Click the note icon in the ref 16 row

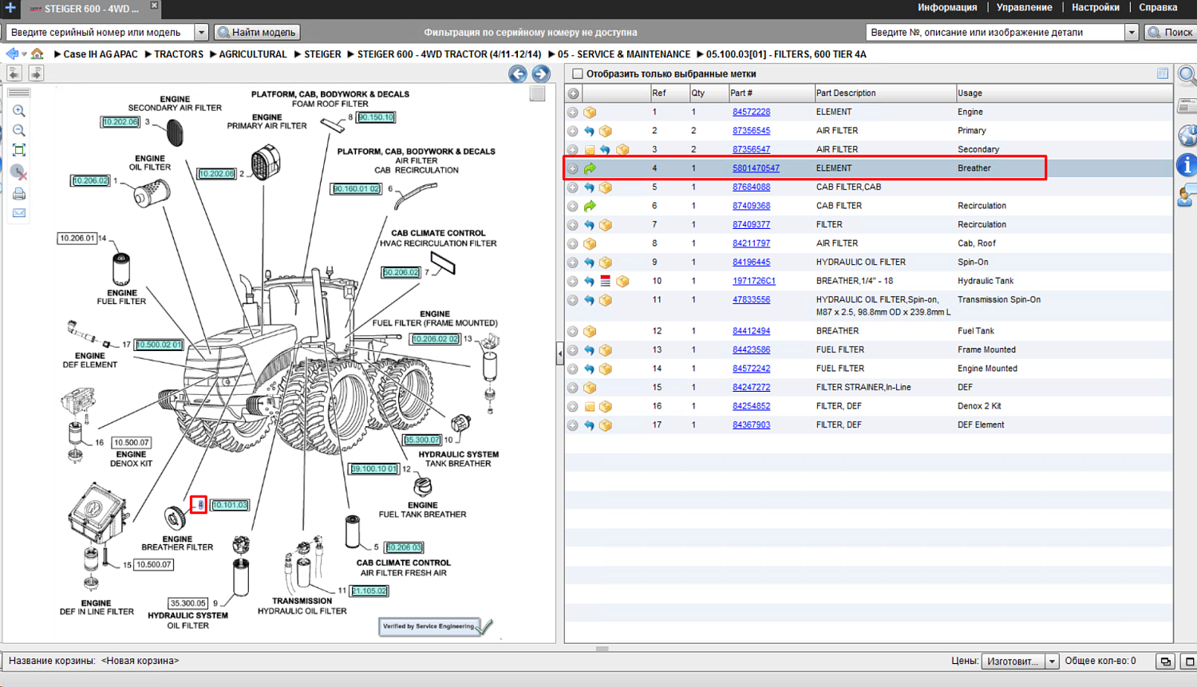590,406
